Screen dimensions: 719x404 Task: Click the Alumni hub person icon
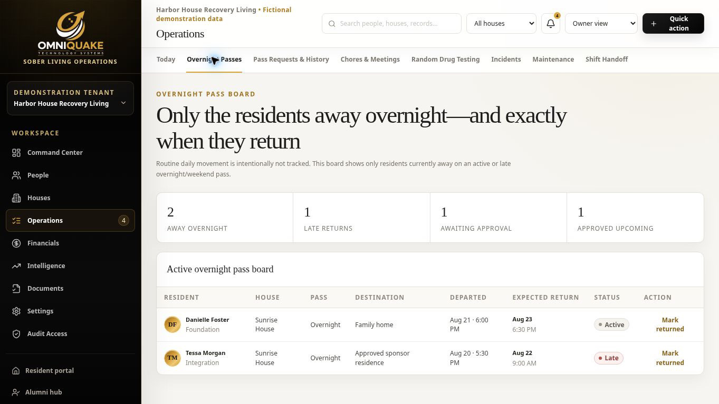click(16, 392)
